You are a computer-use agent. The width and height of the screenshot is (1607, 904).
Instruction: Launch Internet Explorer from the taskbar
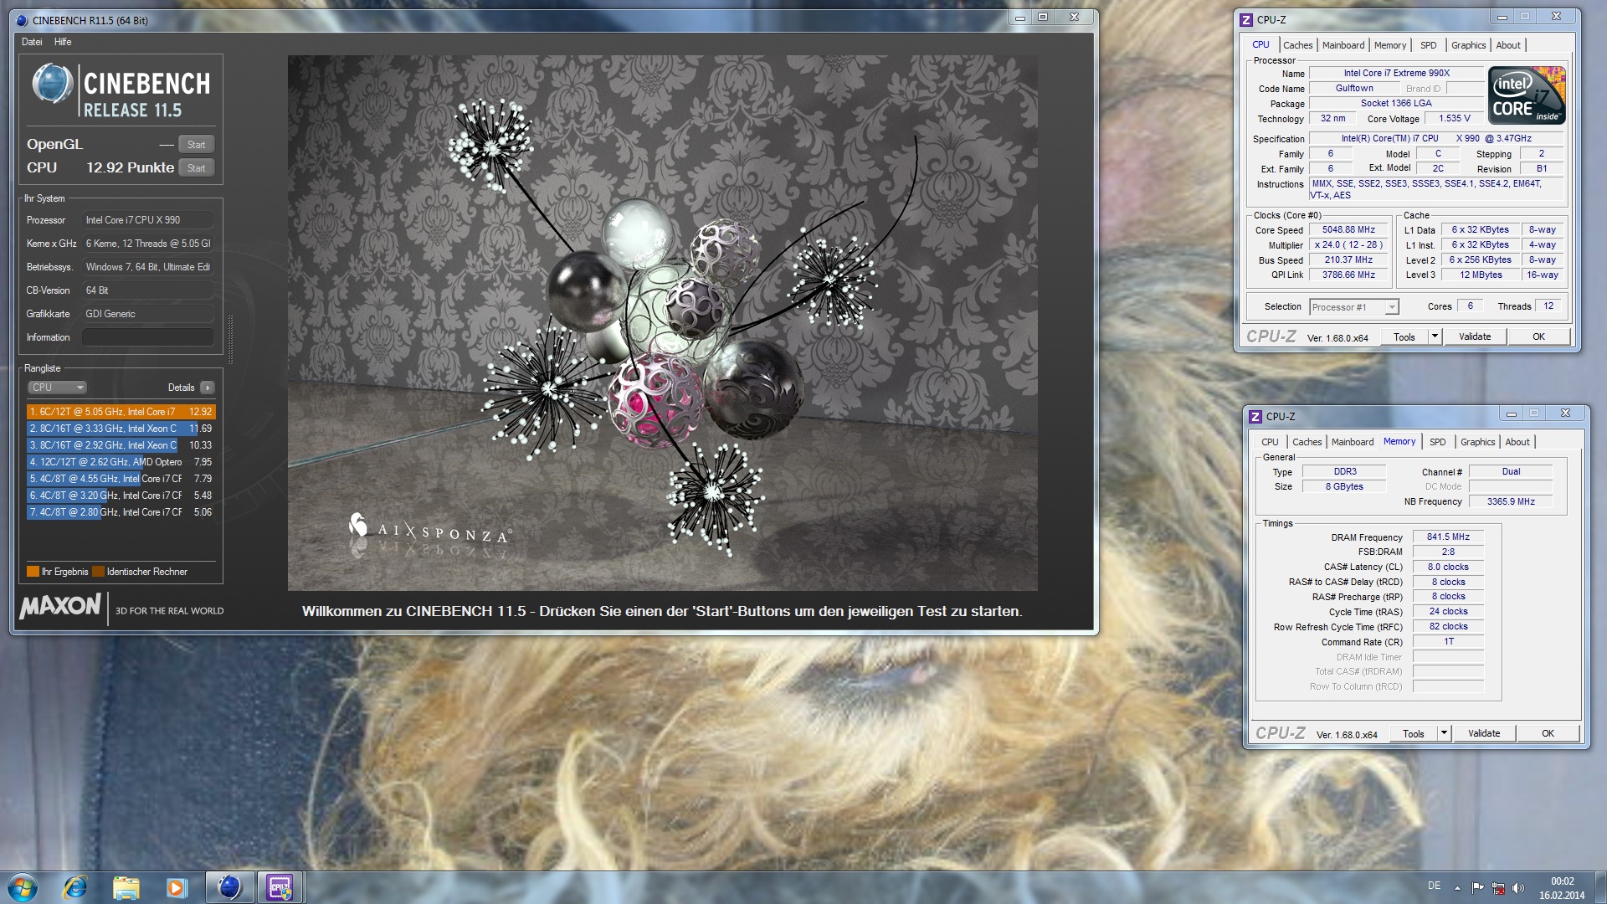[75, 887]
